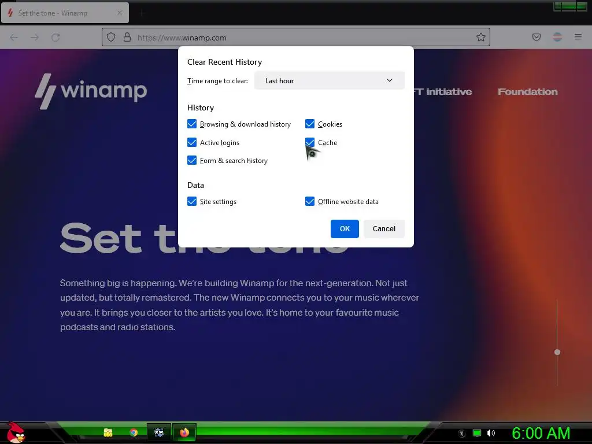The height and width of the screenshot is (444, 592).
Task: Click the volume speaker tray icon
Action: point(491,433)
